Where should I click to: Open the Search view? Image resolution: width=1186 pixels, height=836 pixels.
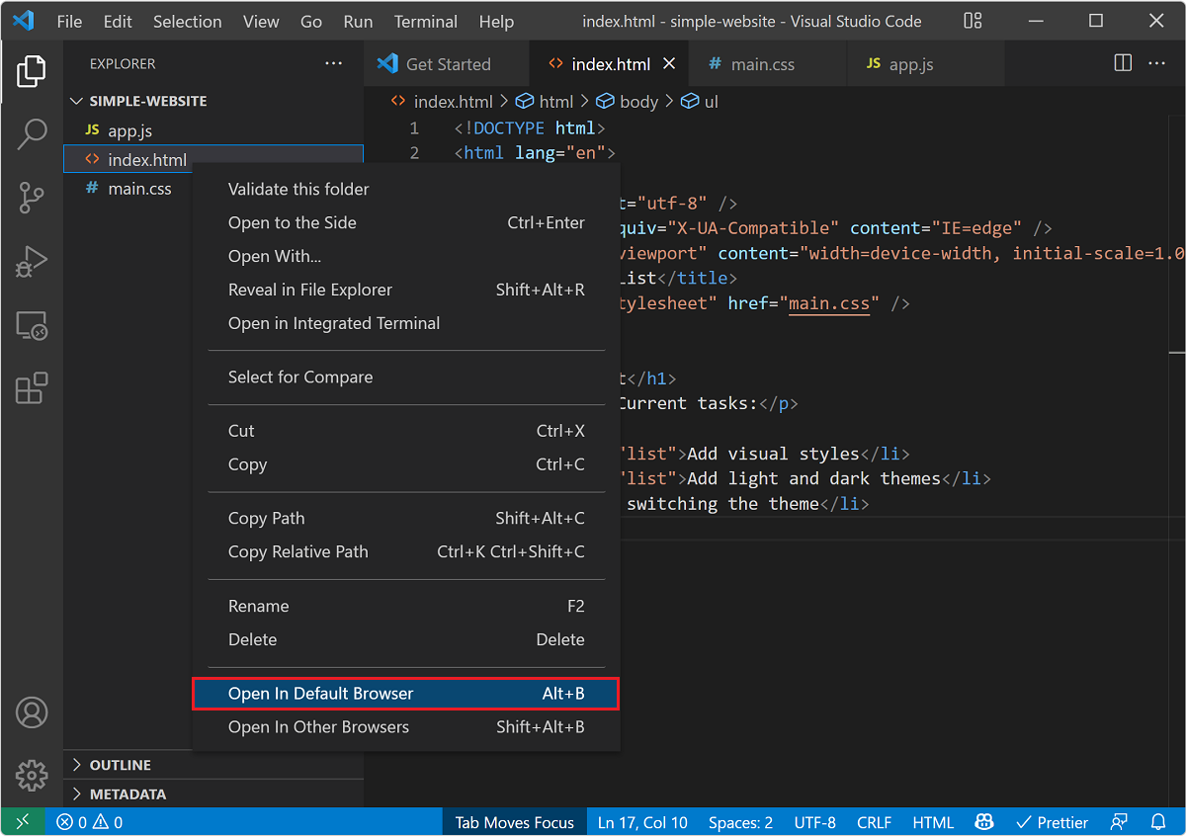click(32, 134)
